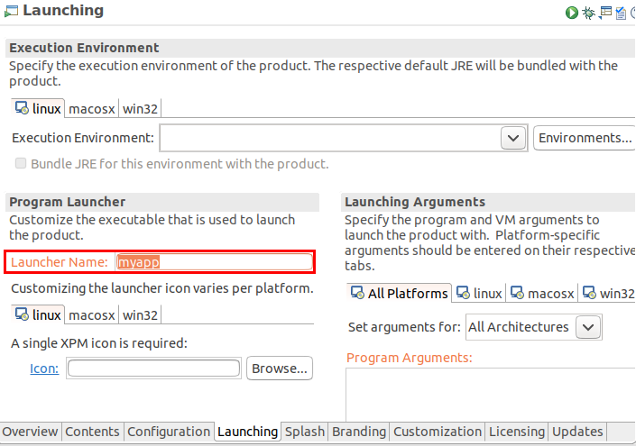Switch to the Updates tab
This screenshot has width=636, height=446.
click(x=577, y=432)
